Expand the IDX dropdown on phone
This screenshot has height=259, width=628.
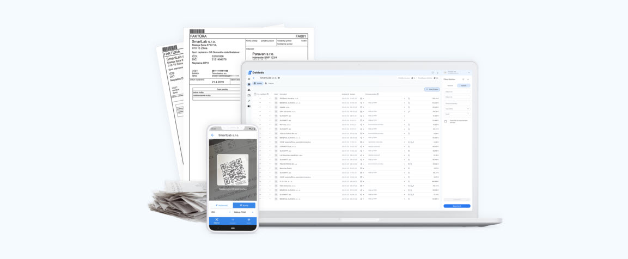tap(221, 212)
